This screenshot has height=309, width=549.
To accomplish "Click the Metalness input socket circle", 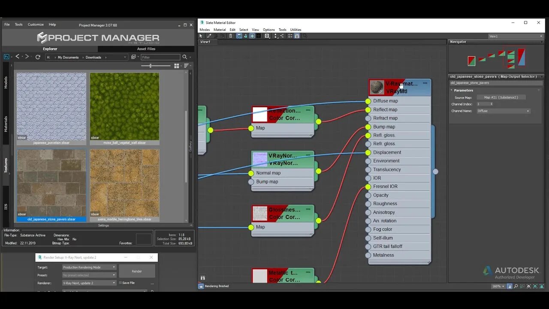I will [x=368, y=255].
